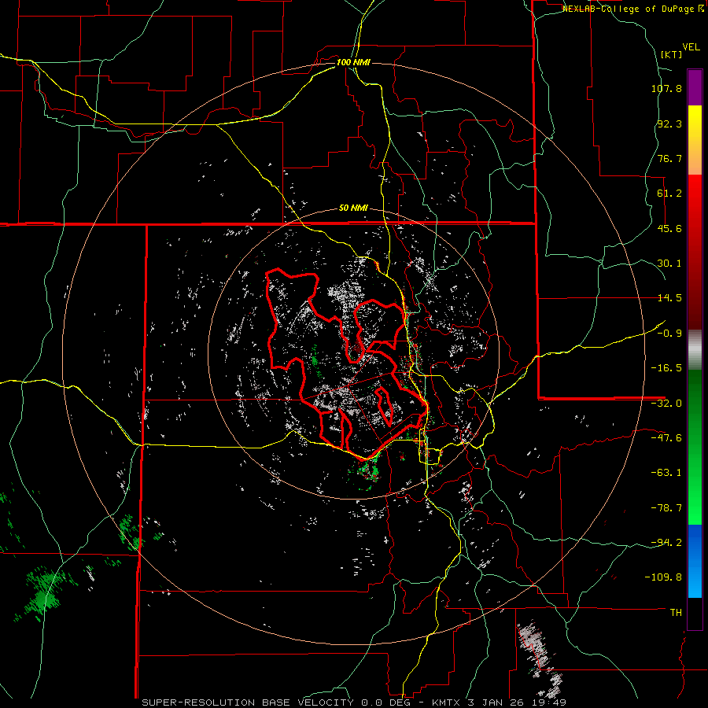Viewport: 708px width, 708px height.
Task: Click the VEL heading above the color bar
Action: coord(691,47)
